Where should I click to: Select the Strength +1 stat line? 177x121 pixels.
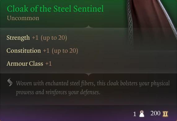tap(37, 38)
